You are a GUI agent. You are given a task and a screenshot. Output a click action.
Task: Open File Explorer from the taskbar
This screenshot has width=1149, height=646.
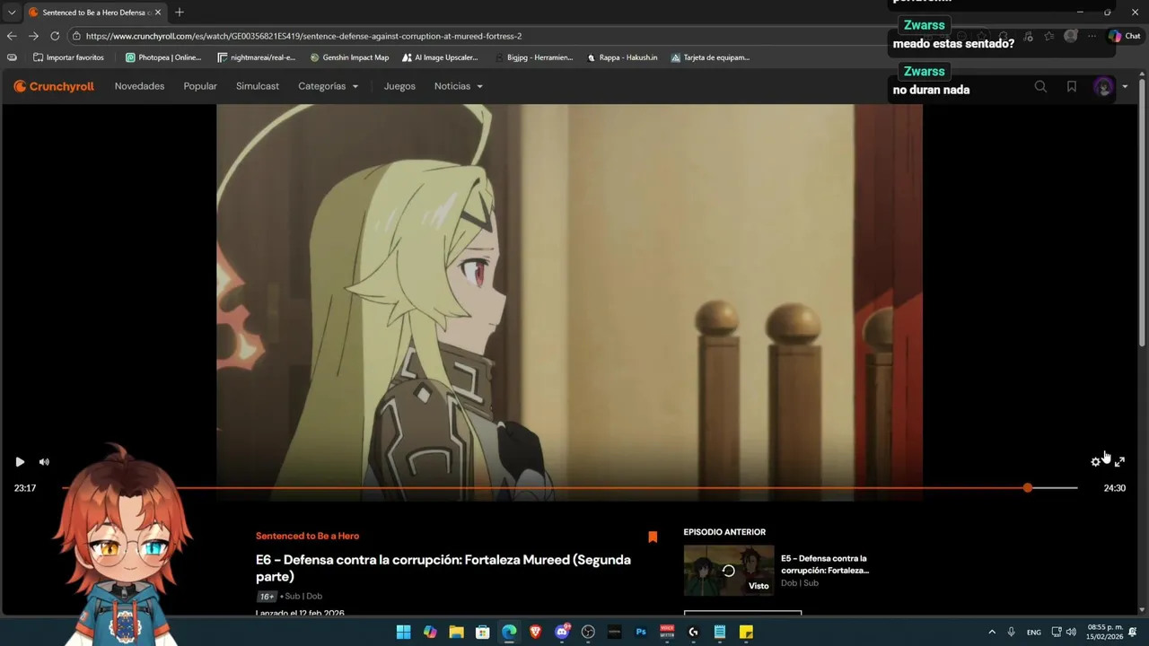[x=456, y=632]
